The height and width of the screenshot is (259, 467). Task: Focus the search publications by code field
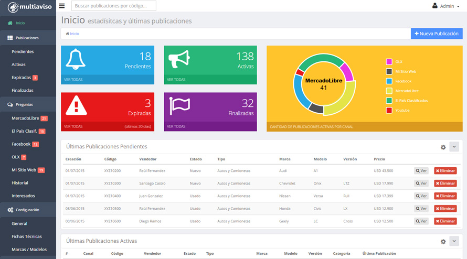point(114,6)
